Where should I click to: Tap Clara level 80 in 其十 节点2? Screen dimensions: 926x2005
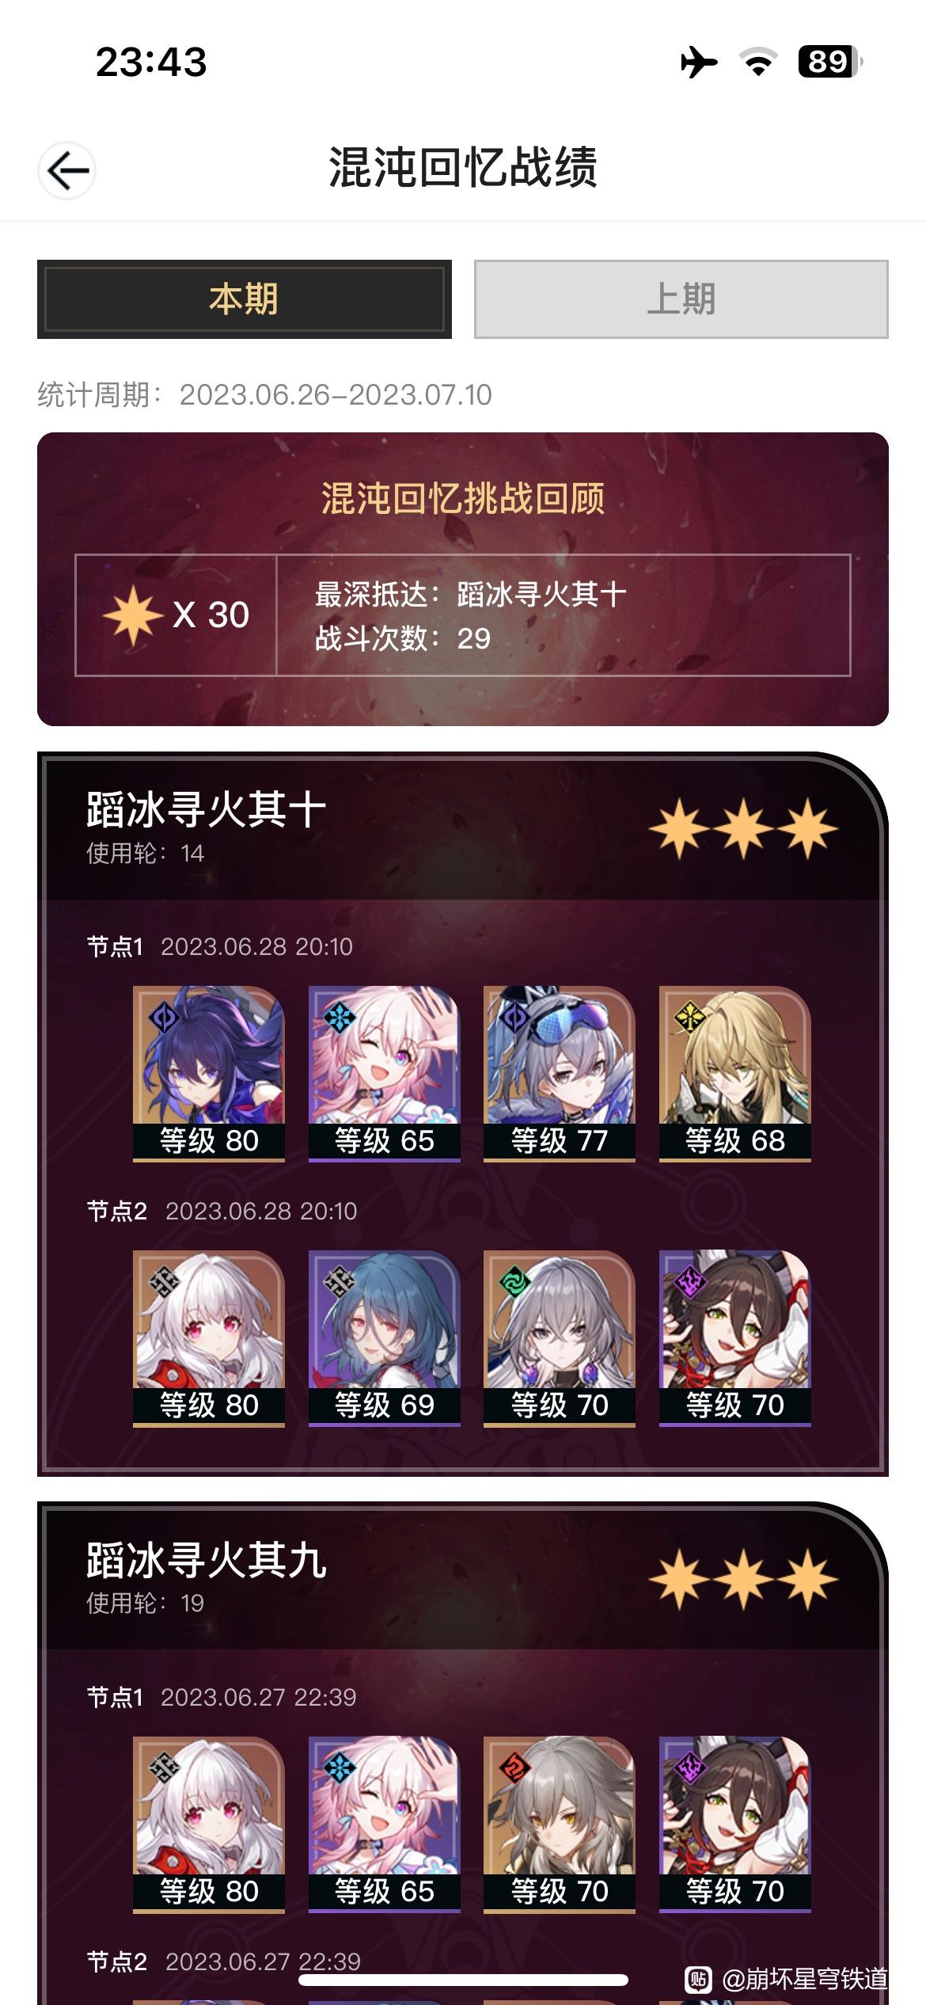point(209,1337)
